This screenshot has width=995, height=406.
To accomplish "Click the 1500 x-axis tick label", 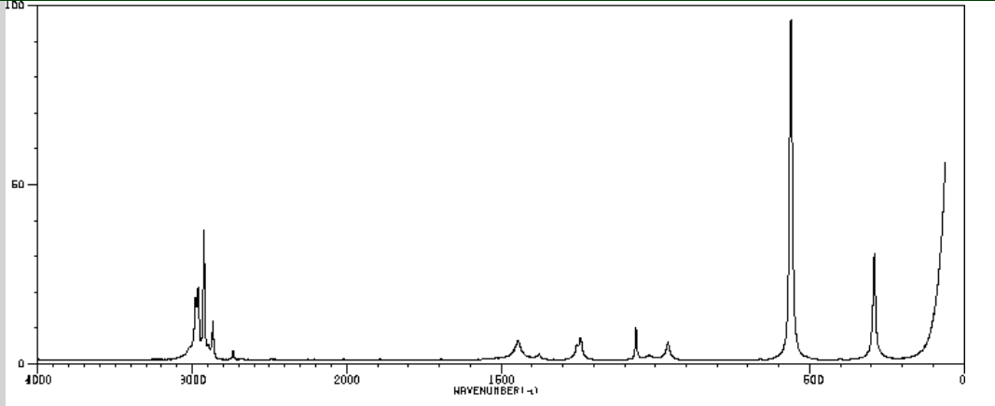I will pos(501,380).
